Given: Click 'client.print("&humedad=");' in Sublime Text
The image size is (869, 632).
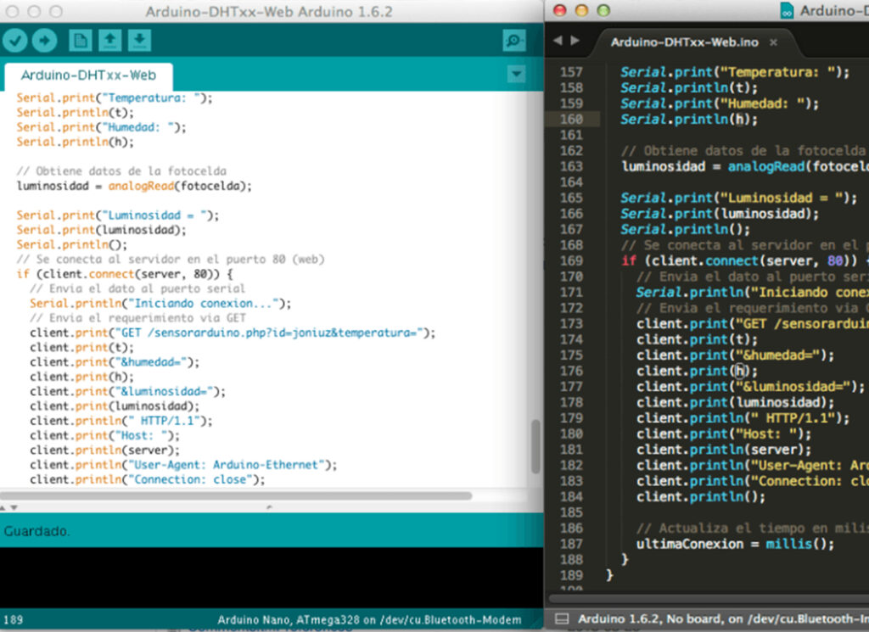Looking at the screenshot, I should (x=736, y=355).
